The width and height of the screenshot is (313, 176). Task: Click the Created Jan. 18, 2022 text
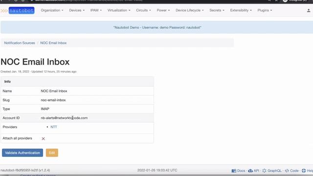(15, 71)
